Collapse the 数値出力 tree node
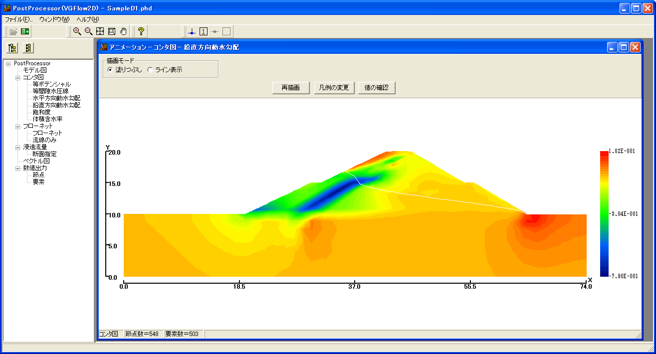This screenshot has width=656, height=354. (18, 168)
